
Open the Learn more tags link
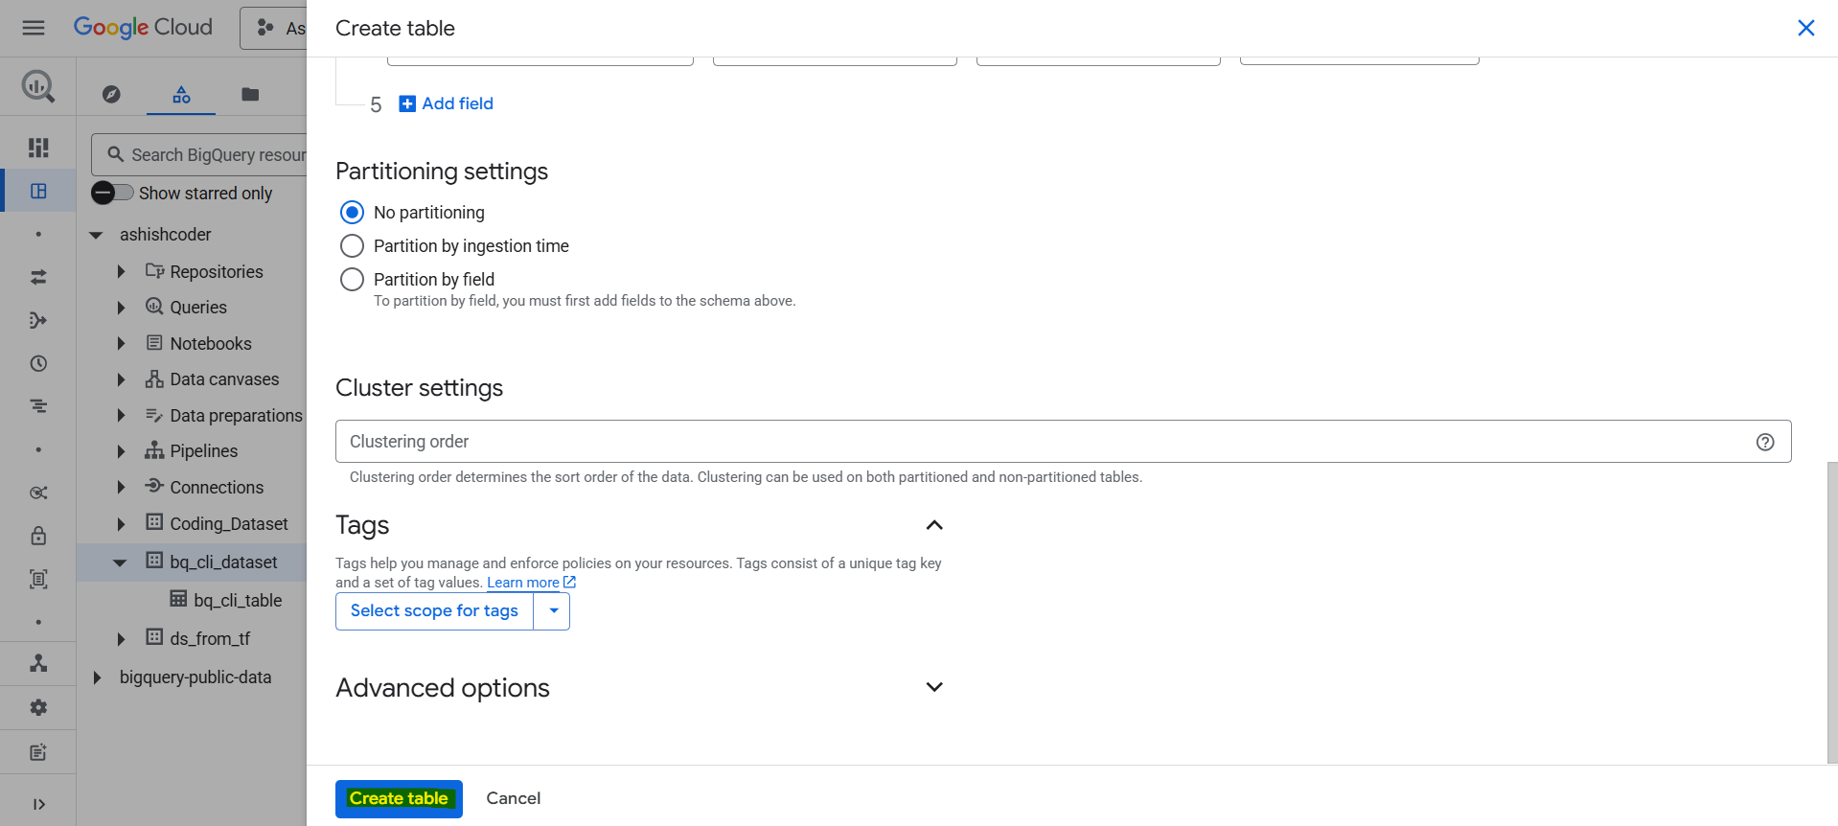531,583
